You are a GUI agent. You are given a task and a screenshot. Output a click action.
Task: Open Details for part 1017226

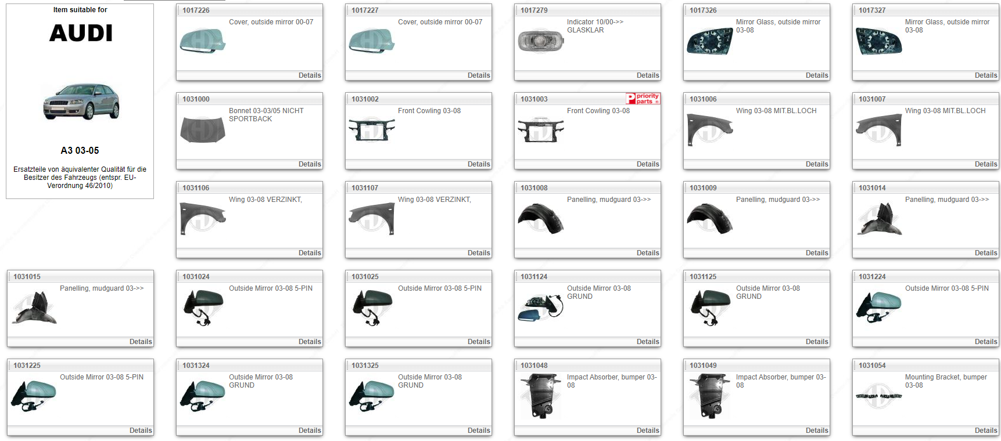[x=310, y=75]
